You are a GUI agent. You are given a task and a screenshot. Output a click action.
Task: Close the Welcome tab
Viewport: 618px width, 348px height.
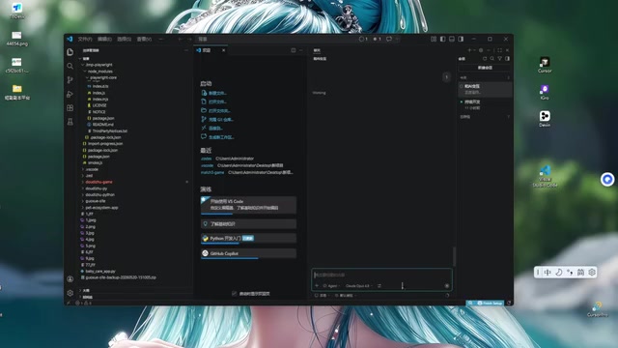click(223, 50)
